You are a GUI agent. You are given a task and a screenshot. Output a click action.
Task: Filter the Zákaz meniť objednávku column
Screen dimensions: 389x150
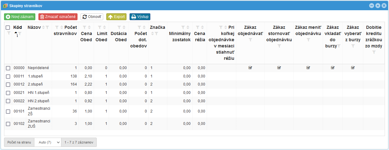click(x=308, y=40)
